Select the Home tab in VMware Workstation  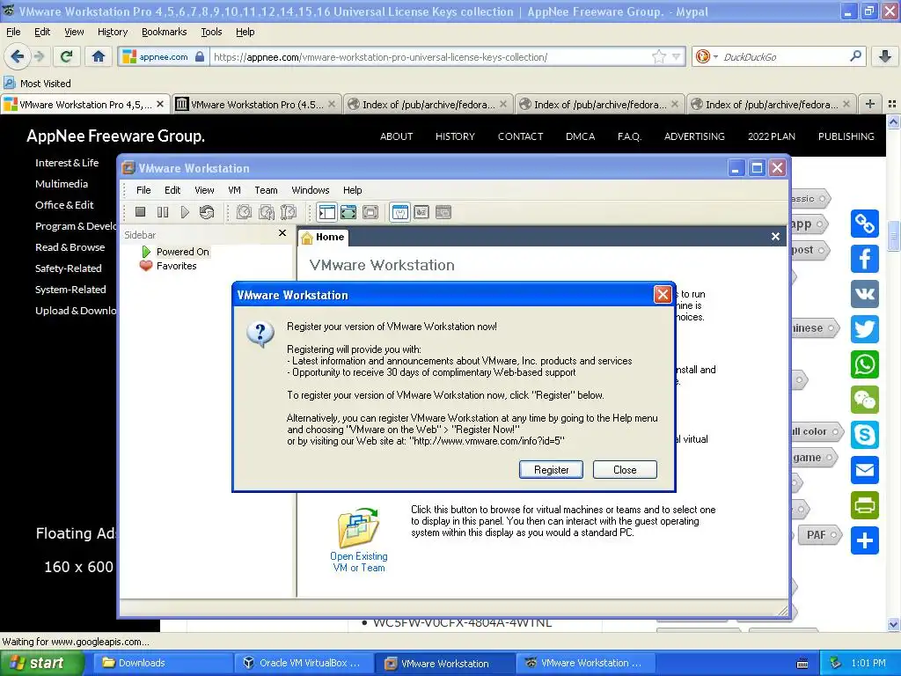(324, 237)
